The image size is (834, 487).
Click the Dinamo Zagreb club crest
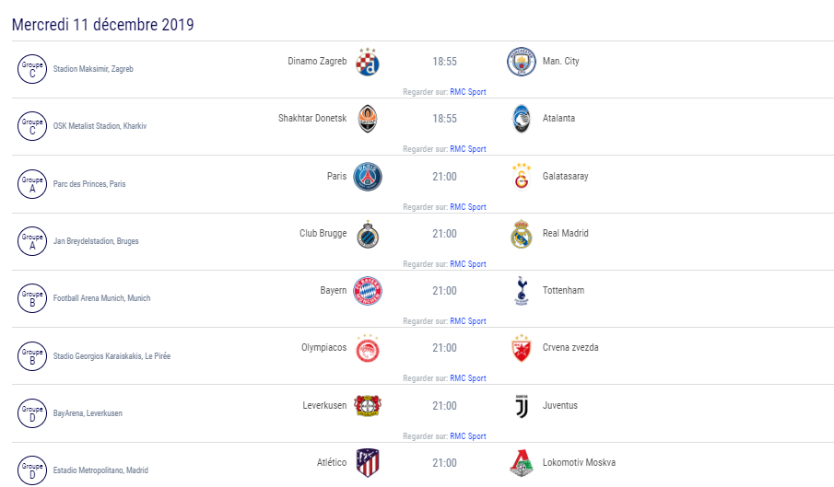(x=368, y=62)
